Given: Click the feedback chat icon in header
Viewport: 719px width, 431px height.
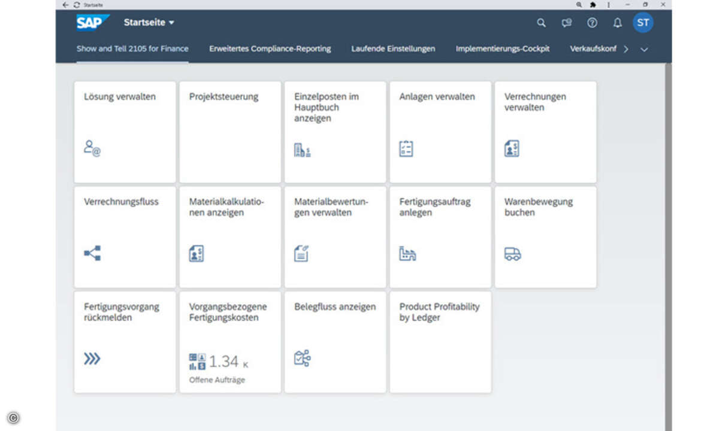Looking at the screenshot, I should tap(566, 23).
